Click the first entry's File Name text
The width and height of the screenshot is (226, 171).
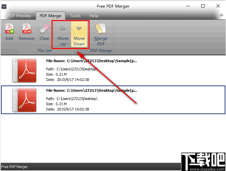[92, 61]
